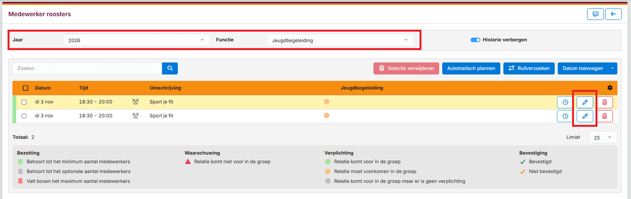
Task: Click the Bezetting legend heading
Action: pos(28,153)
